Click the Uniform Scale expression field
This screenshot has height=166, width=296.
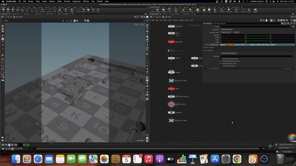(x=257, y=45)
